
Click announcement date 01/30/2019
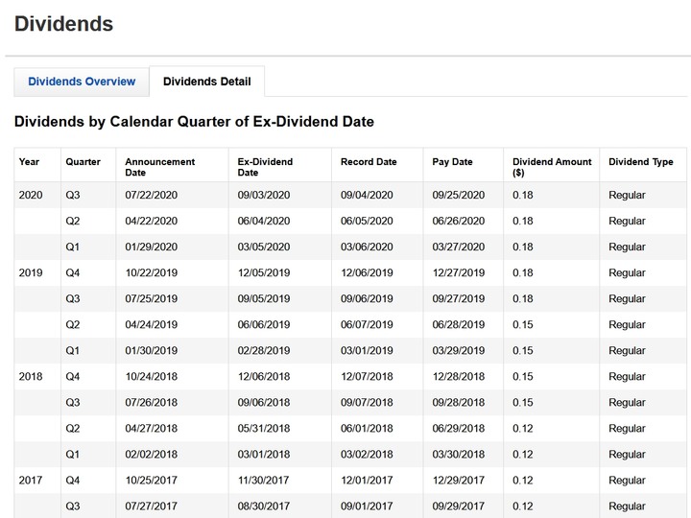[152, 351]
